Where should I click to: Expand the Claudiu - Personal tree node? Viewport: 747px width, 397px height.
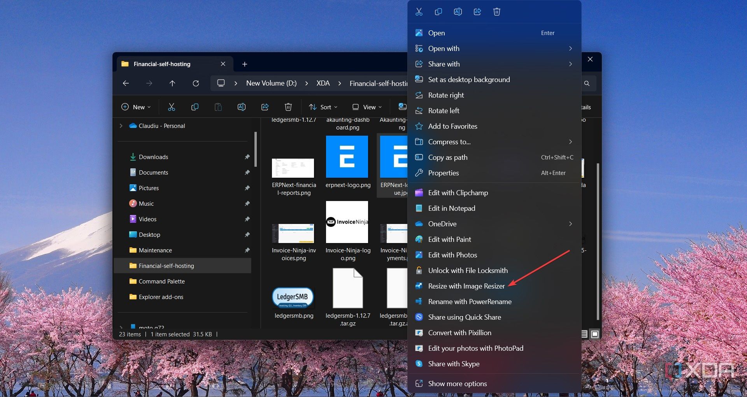tap(121, 126)
